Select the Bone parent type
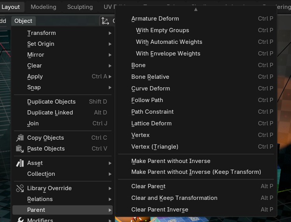The height and width of the screenshot is (222, 291). (196, 65)
